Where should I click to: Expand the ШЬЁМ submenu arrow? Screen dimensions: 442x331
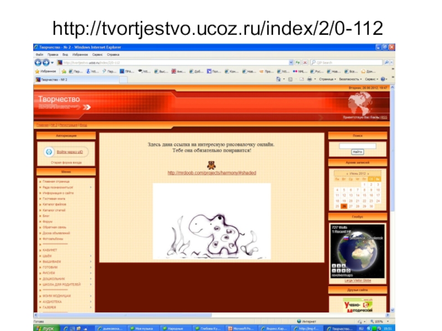tap(91, 256)
